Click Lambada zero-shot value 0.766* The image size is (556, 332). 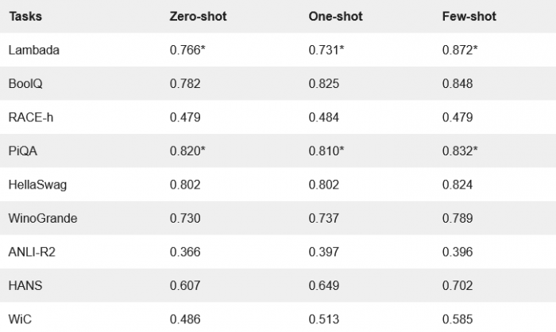(187, 50)
